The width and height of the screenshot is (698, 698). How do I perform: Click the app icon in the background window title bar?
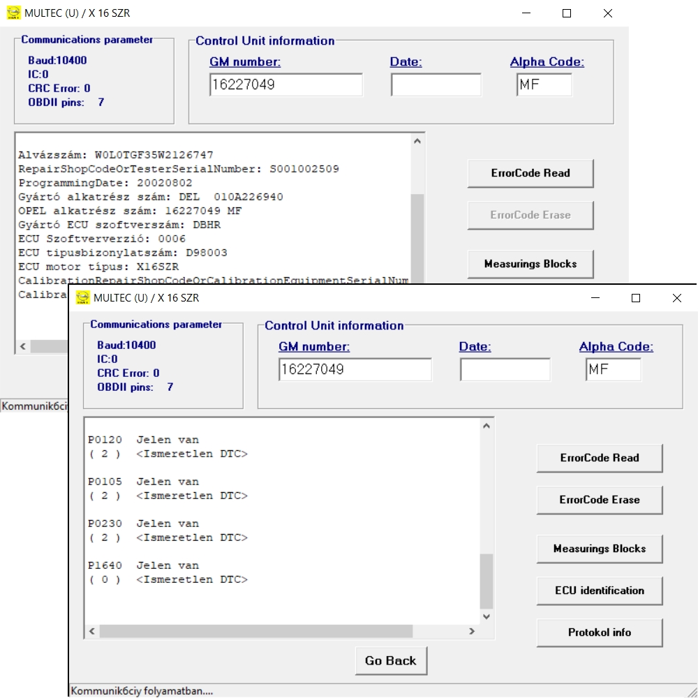coord(14,13)
